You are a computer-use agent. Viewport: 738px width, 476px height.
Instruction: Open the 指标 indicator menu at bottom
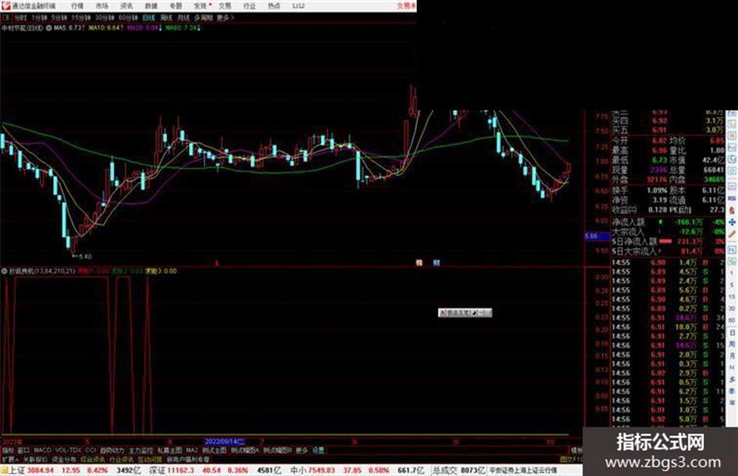8,450
